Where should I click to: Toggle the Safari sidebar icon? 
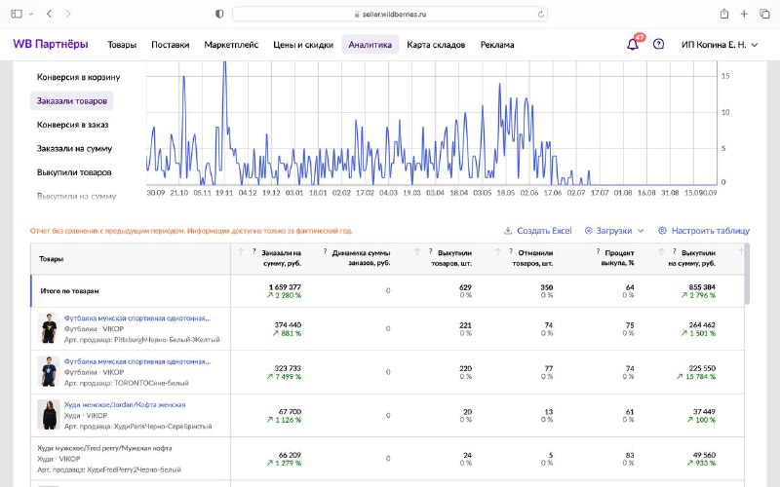(x=17, y=14)
